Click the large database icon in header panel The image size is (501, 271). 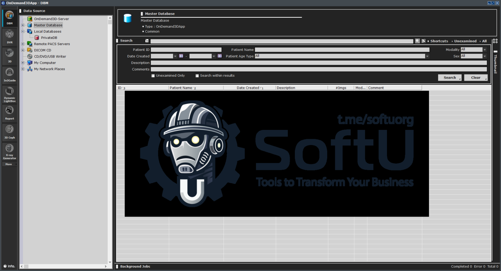pyautogui.click(x=127, y=19)
